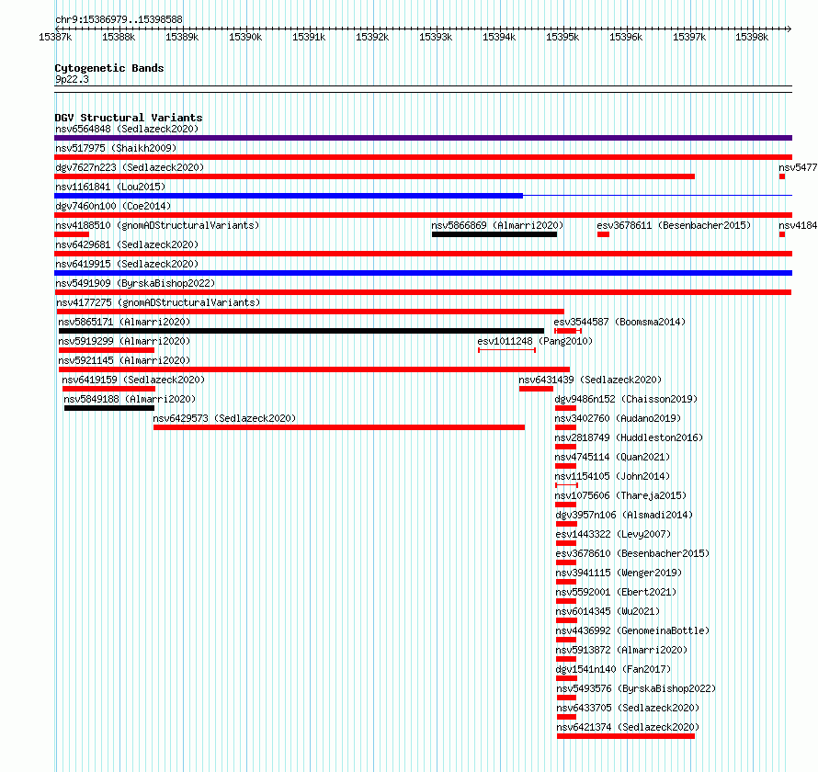818x772 pixels.
Task: Select the red nsv6429573 variant bar
Action: coord(339,427)
